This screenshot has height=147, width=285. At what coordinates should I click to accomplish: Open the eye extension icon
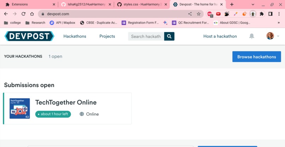click(x=253, y=14)
